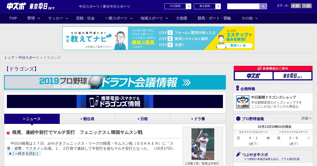Image resolution: width=317 pixels, height=166 pixels.
Task: Expand the サッカー navigation menu
Action: click(58, 18)
